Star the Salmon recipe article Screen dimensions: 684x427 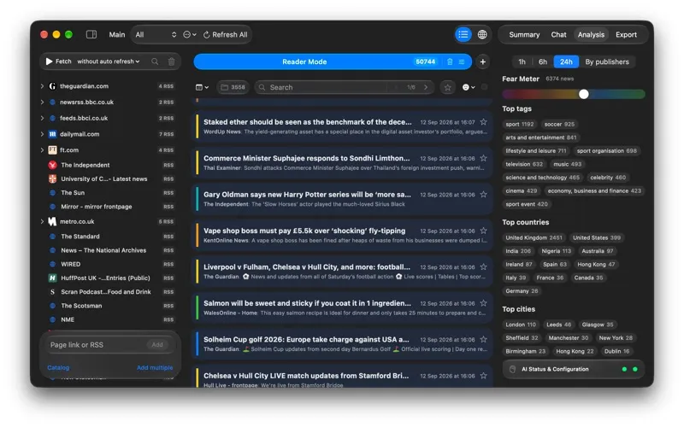483,303
